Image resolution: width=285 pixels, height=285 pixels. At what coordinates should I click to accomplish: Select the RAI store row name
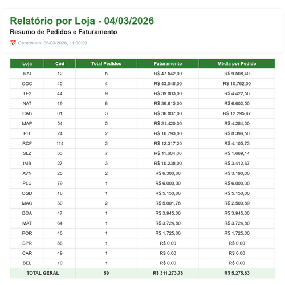click(x=27, y=74)
